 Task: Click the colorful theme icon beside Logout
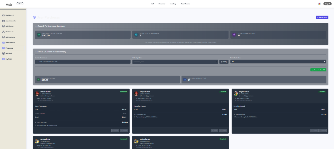point(319,4)
